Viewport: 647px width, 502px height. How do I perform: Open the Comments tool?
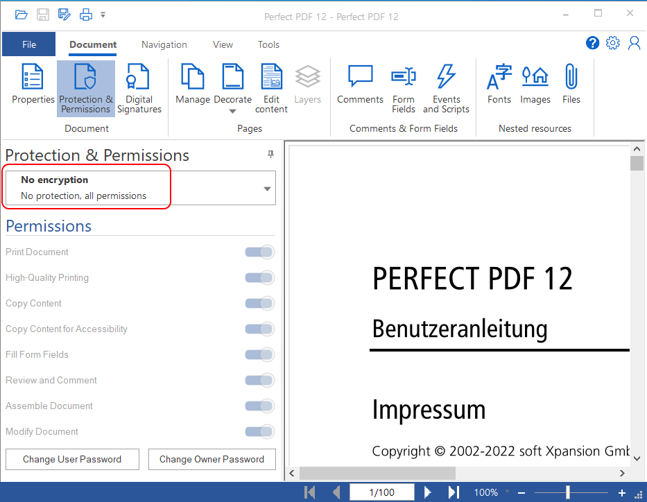pyautogui.click(x=360, y=85)
